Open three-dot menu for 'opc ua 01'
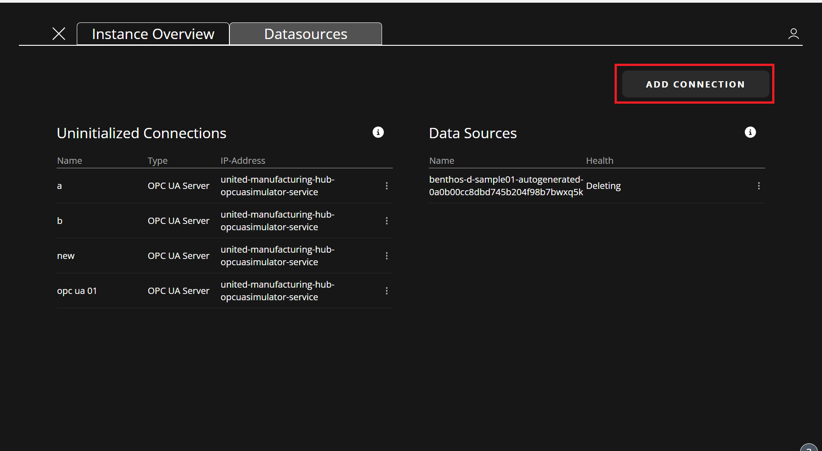This screenshot has height=451, width=822. pyautogui.click(x=387, y=291)
